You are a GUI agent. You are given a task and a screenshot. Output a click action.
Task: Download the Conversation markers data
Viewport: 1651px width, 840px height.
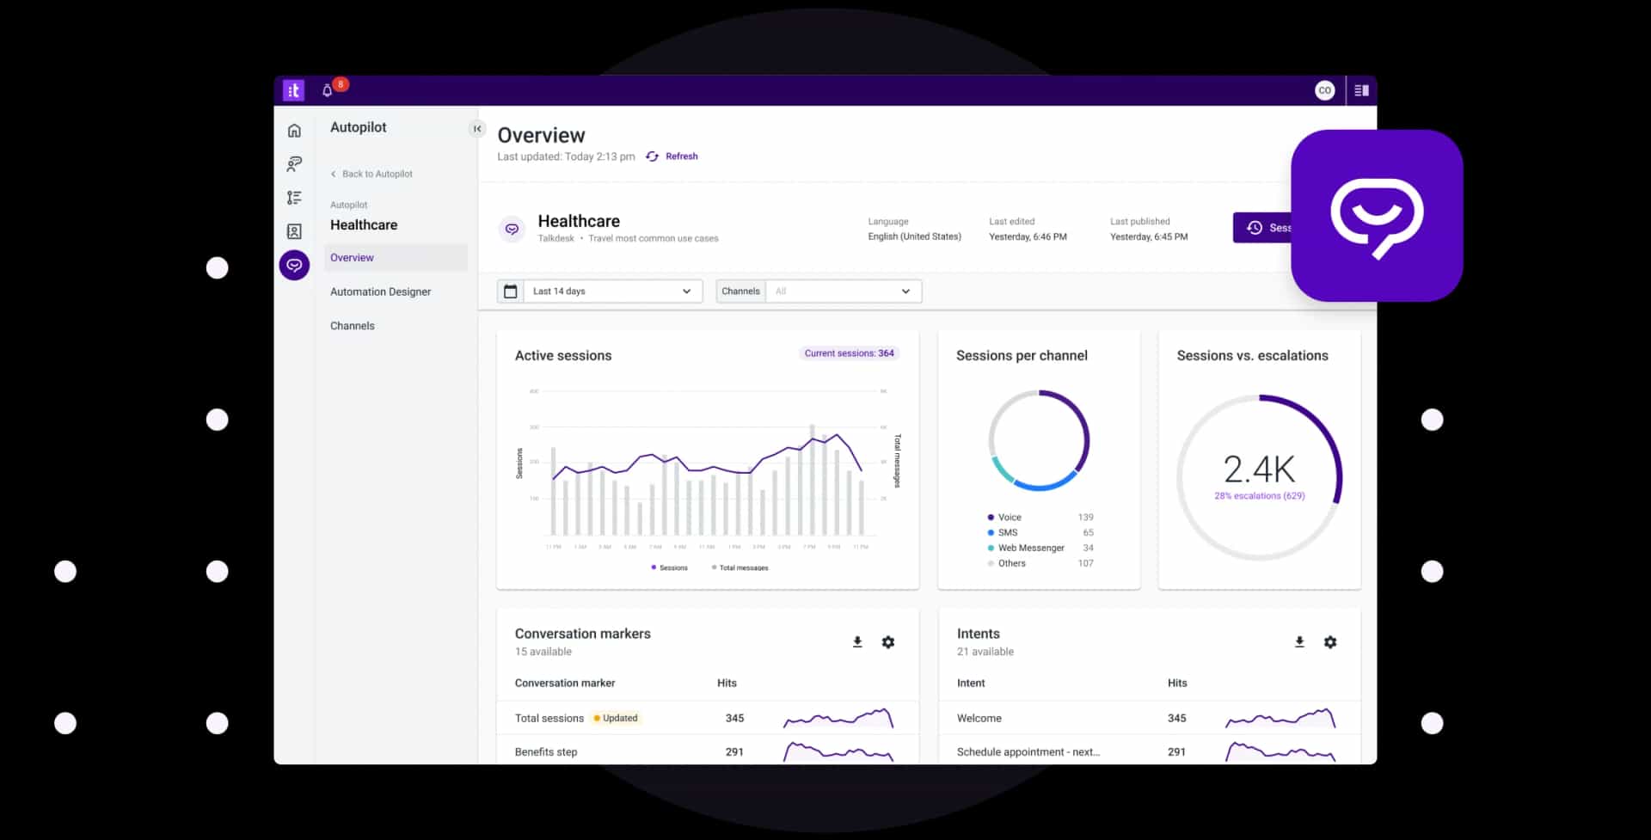857,641
